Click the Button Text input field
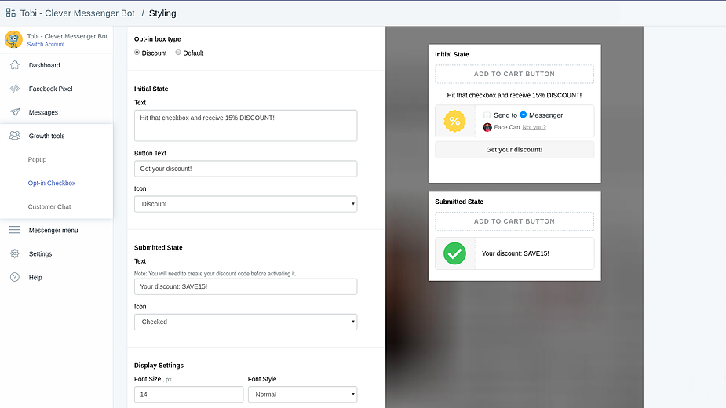Viewport: 726px width, 408px height. click(x=246, y=169)
